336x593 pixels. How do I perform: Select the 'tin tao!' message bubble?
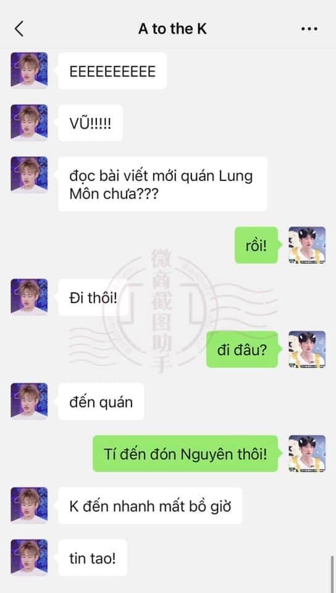coord(92,558)
